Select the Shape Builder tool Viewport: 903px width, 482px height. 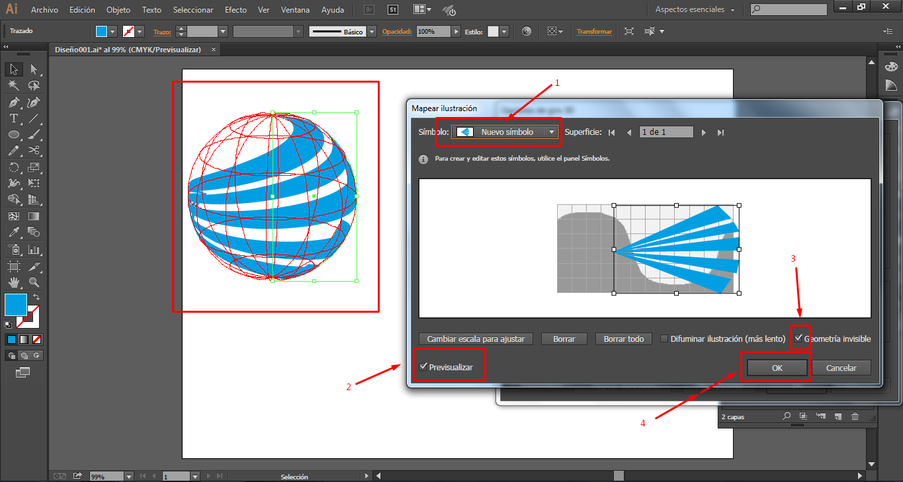[14, 199]
